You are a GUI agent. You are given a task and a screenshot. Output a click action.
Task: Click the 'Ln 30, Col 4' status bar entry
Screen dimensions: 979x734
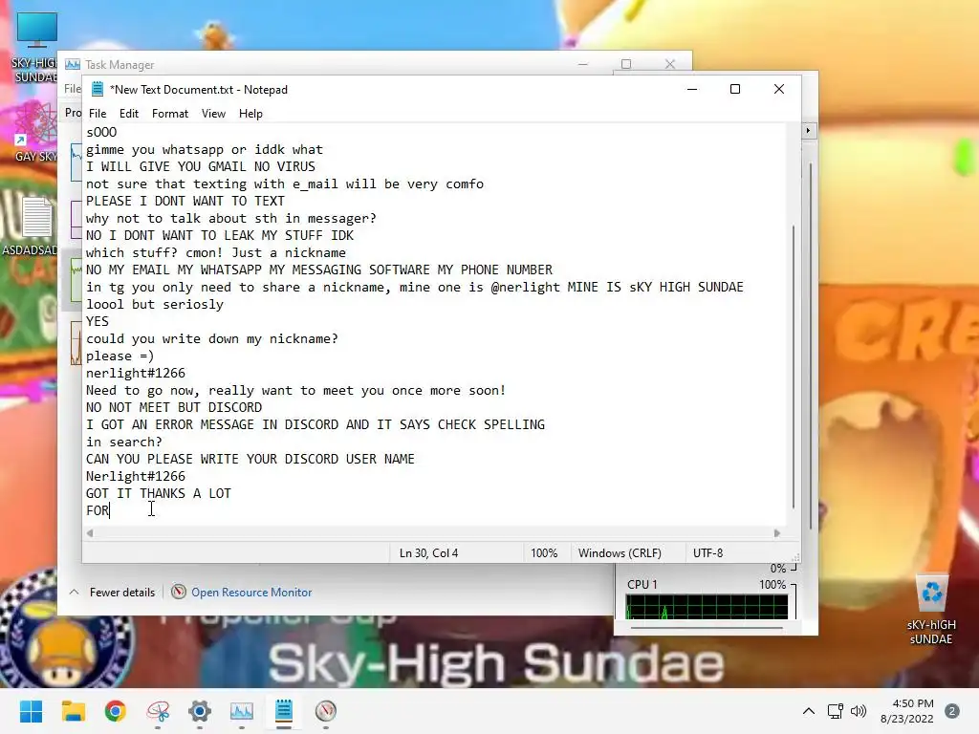pos(429,553)
